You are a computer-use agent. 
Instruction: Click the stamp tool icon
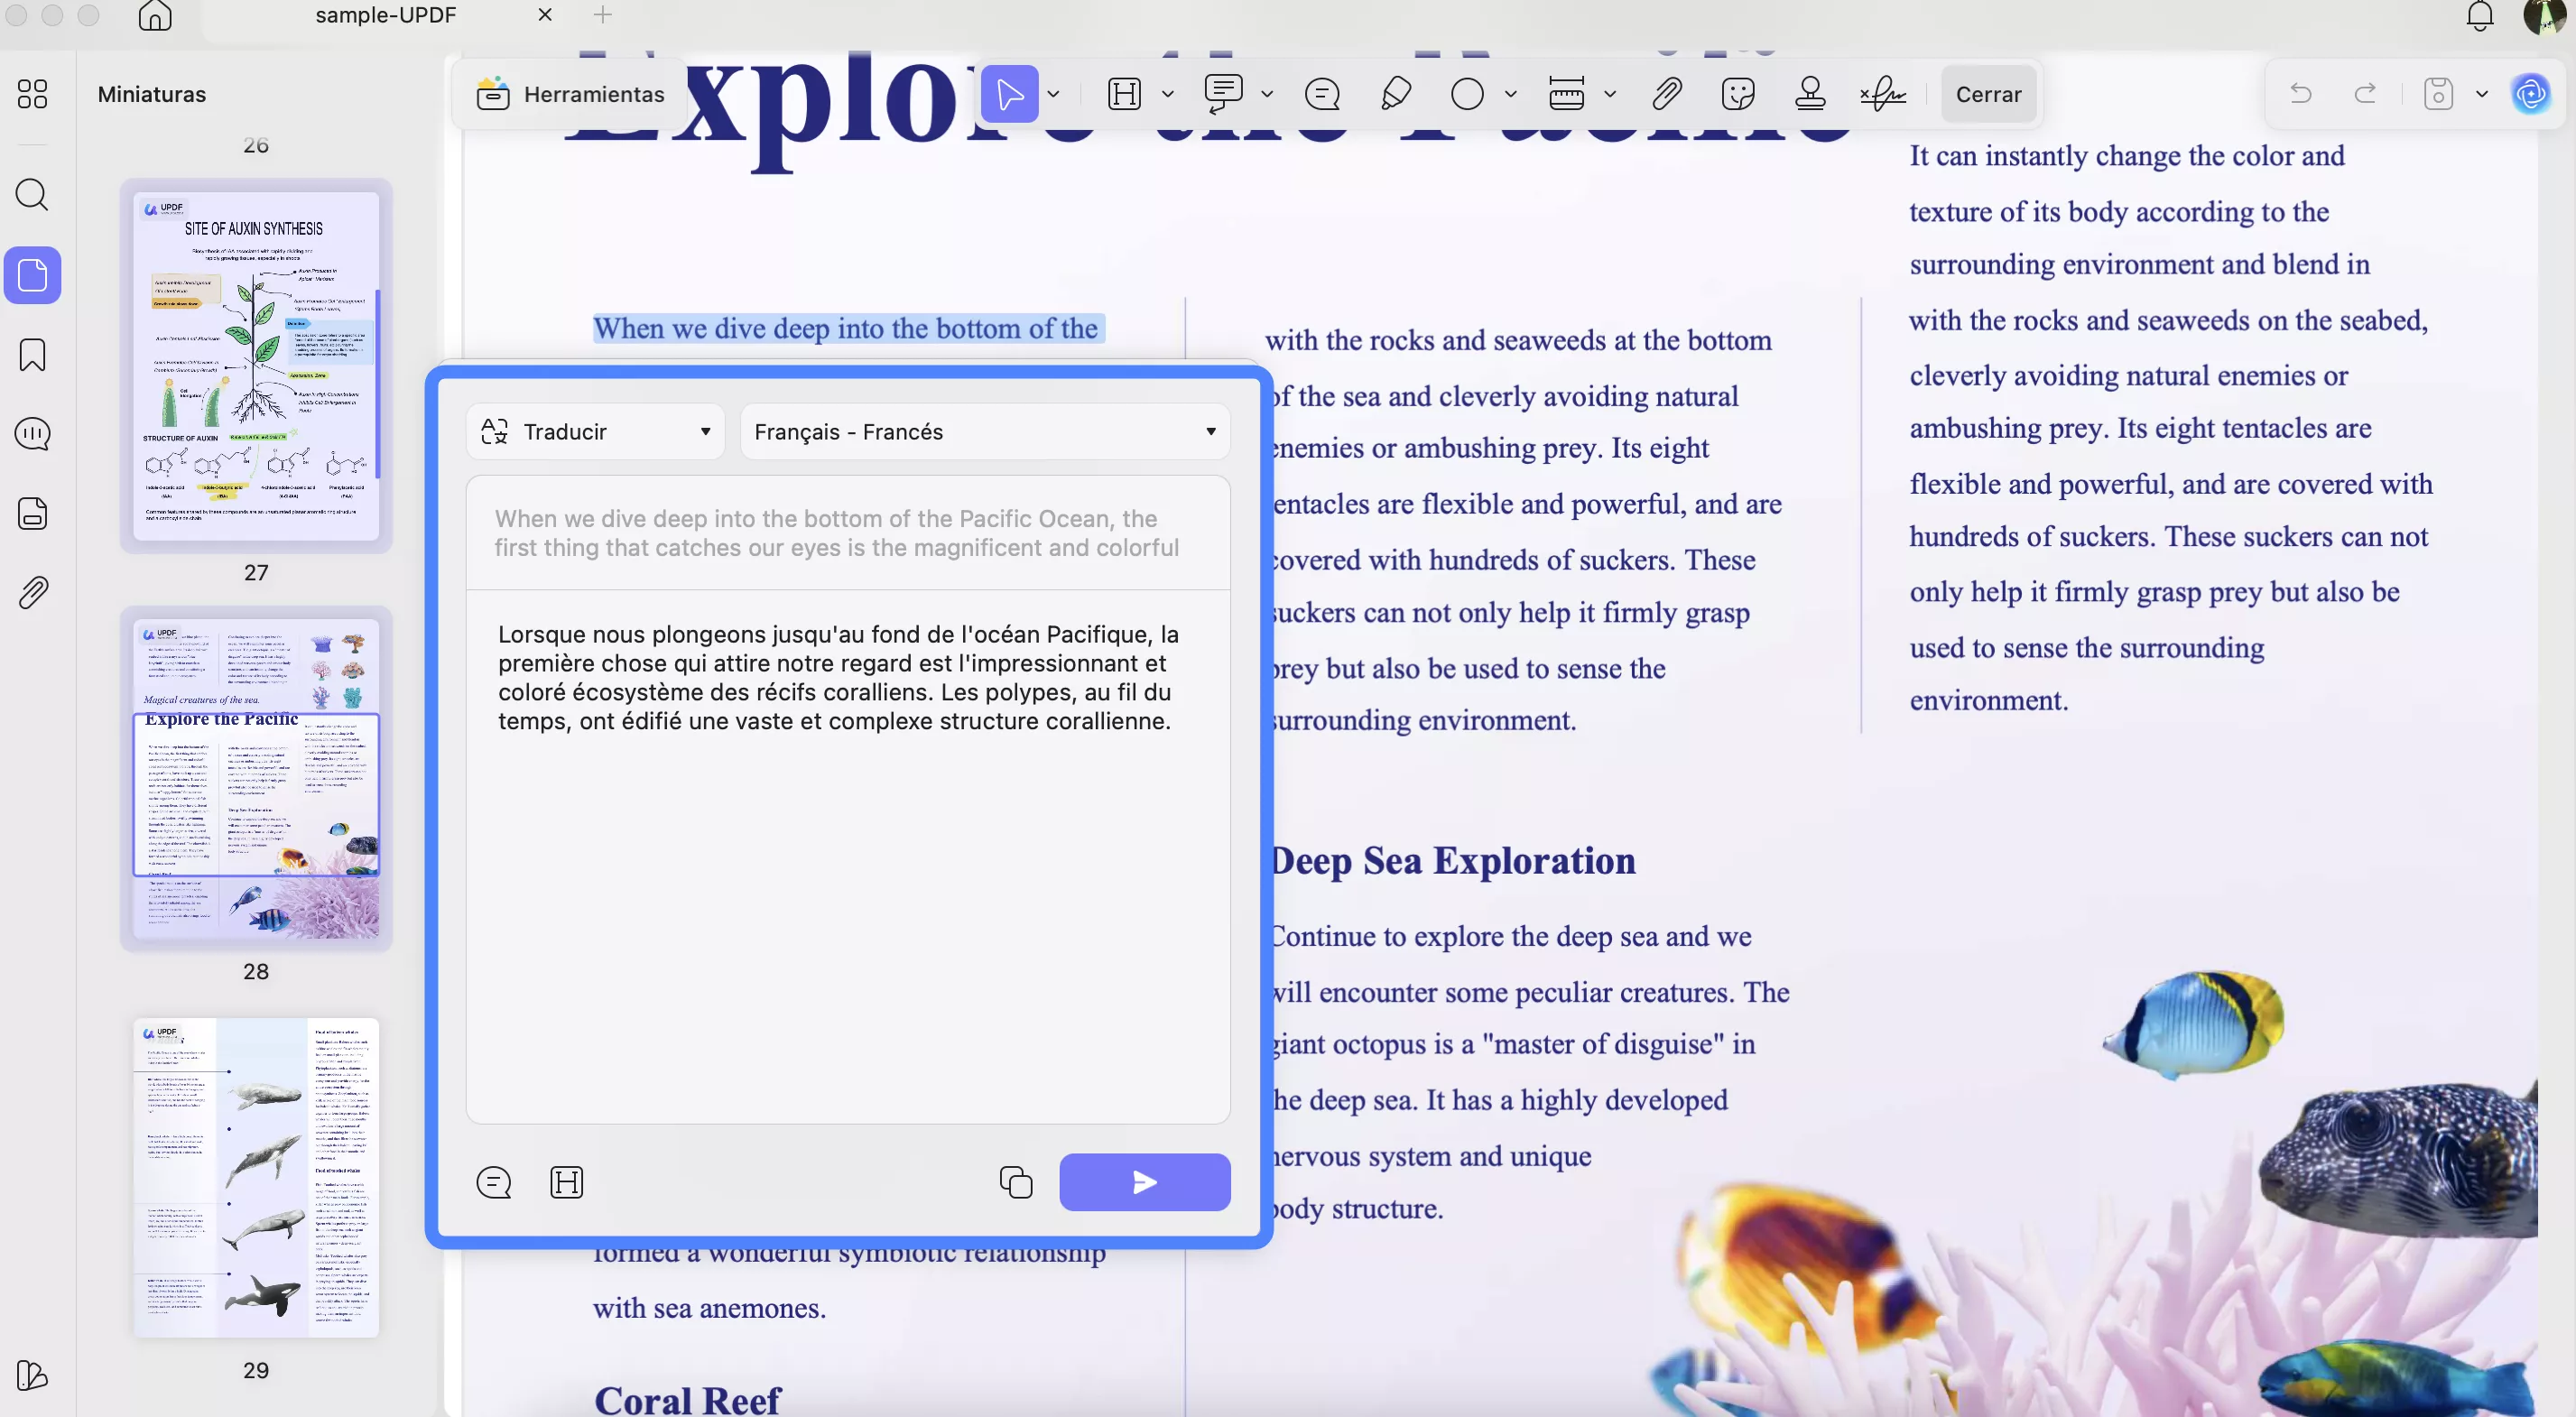[1810, 94]
